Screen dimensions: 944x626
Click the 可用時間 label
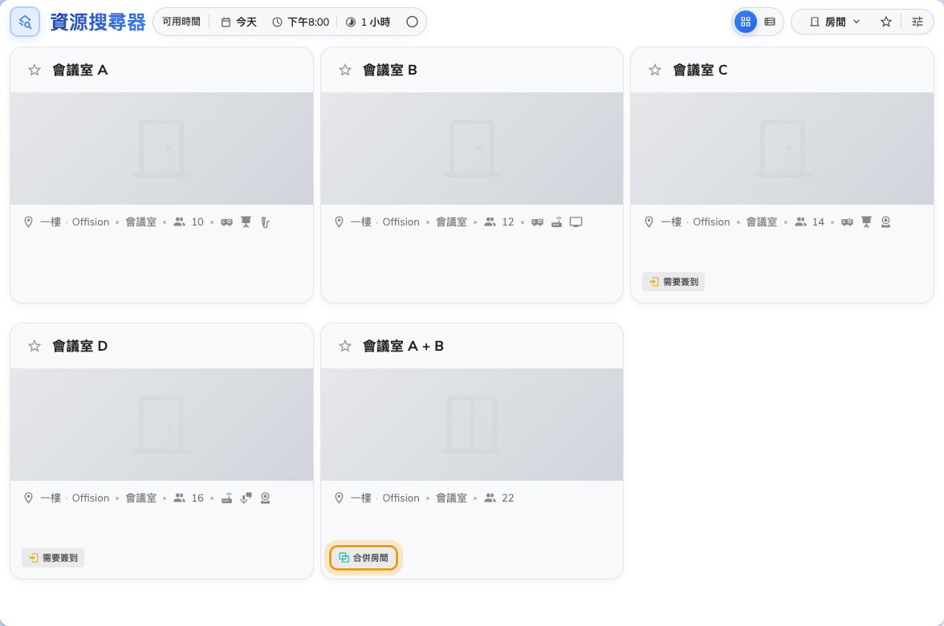181,22
